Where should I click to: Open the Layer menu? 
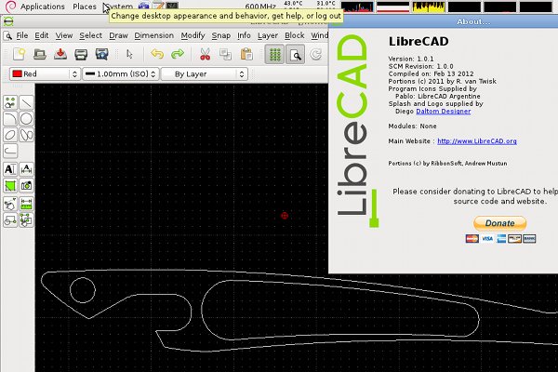tap(268, 35)
